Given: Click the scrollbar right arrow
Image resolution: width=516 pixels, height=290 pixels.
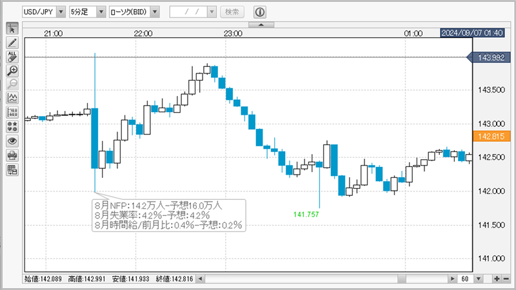Looking at the screenshot, I should click(453, 279).
